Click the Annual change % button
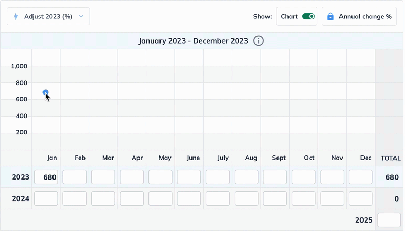This screenshot has height=231, width=405. tap(359, 16)
